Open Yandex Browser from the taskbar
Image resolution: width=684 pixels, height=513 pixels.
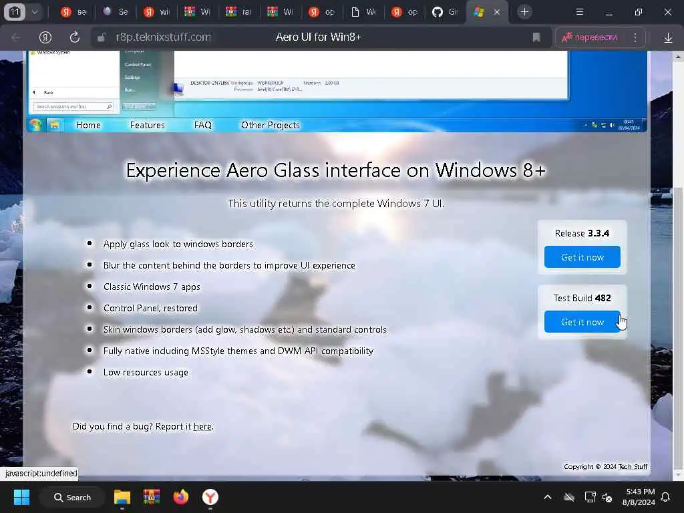pyautogui.click(x=210, y=497)
